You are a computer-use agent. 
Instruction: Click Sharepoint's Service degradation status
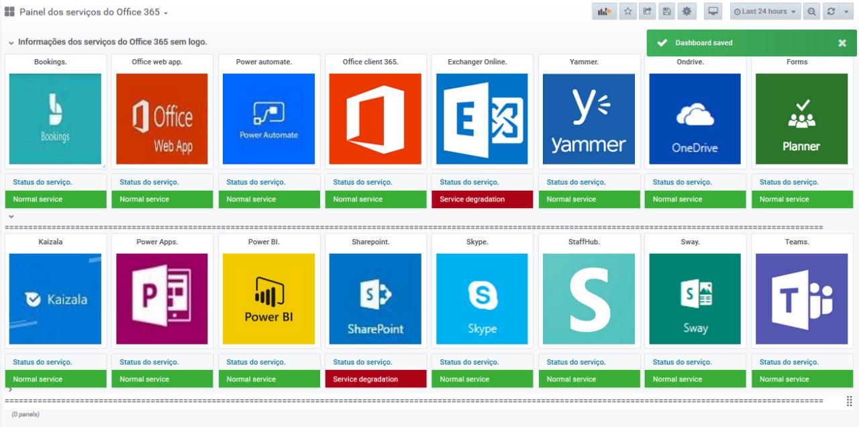point(375,379)
